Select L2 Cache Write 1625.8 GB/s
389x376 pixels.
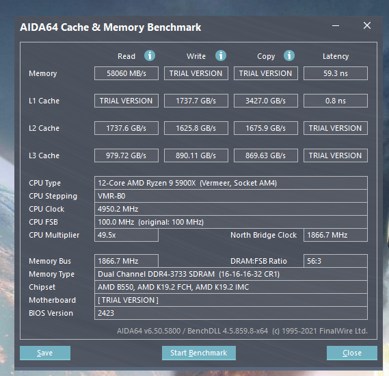196,128
